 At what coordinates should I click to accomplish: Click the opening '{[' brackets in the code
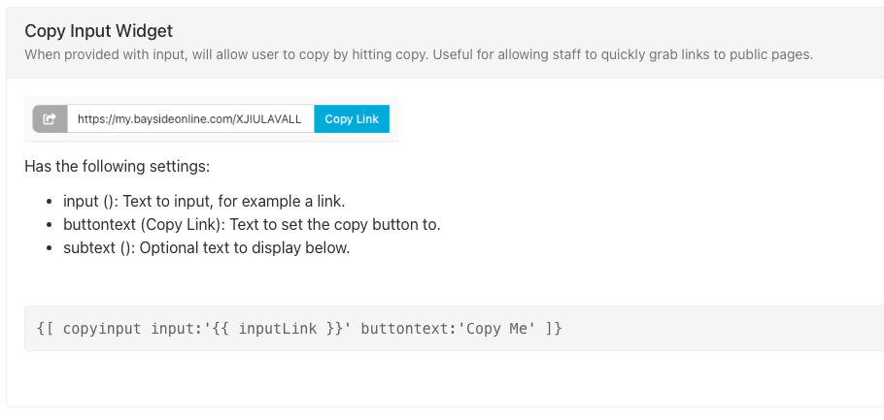[45, 328]
